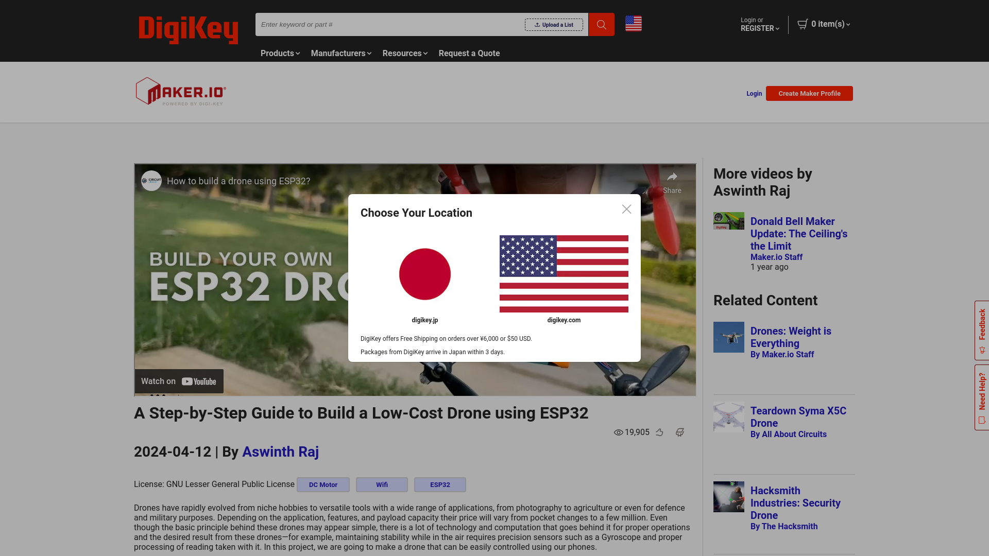This screenshot has width=989, height=556.
Task: Click By The Hacksmith link
Action: (784, 527)
